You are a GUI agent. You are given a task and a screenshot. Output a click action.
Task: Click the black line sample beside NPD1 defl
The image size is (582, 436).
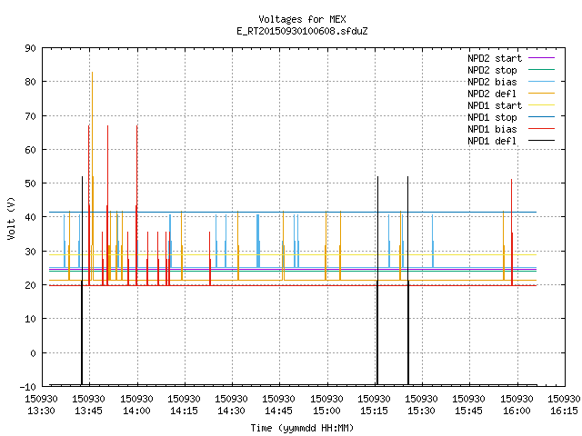[541, 141]
